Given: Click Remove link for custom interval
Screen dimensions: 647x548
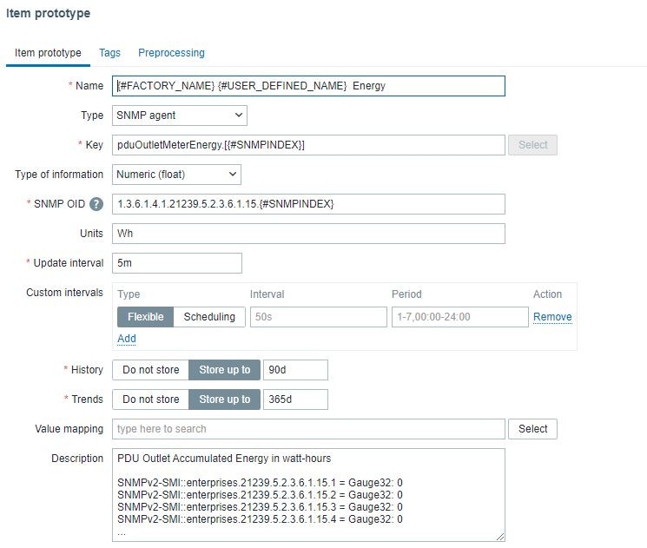Looking at the screenshot, I should 552,317.
